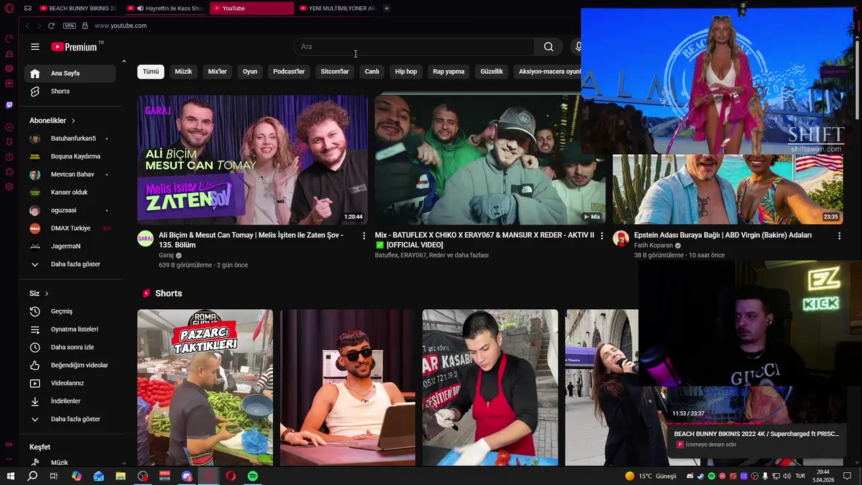The image size is (862, 485).
Task: Expand the Abonelikler section chevron
Action: [73, 121]
